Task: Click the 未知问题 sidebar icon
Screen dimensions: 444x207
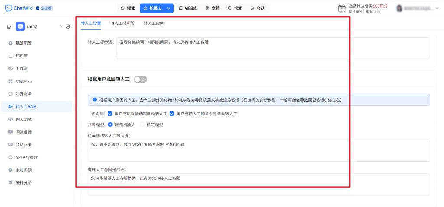Action: (x=10, y=170)
